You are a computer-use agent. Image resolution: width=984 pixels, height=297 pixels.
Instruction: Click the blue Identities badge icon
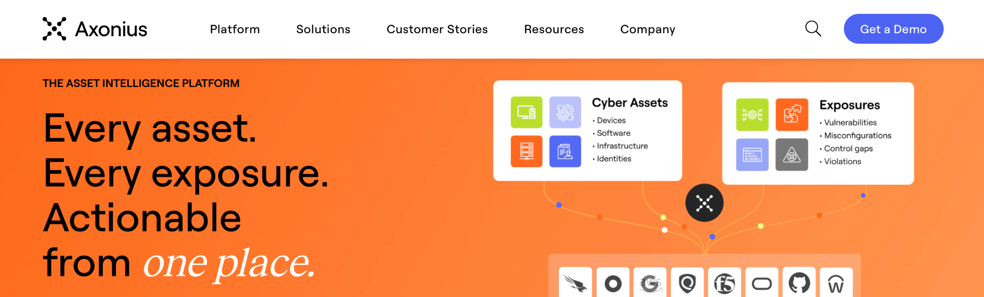(565, 151)
